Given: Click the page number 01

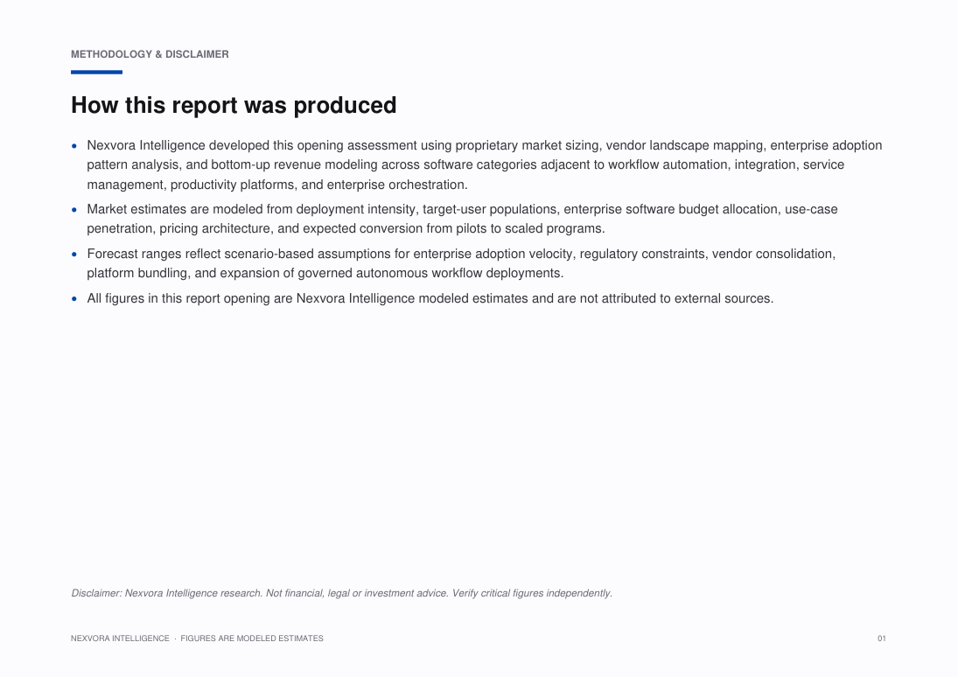Looking at the screenshot, I should tap(882, 639).
